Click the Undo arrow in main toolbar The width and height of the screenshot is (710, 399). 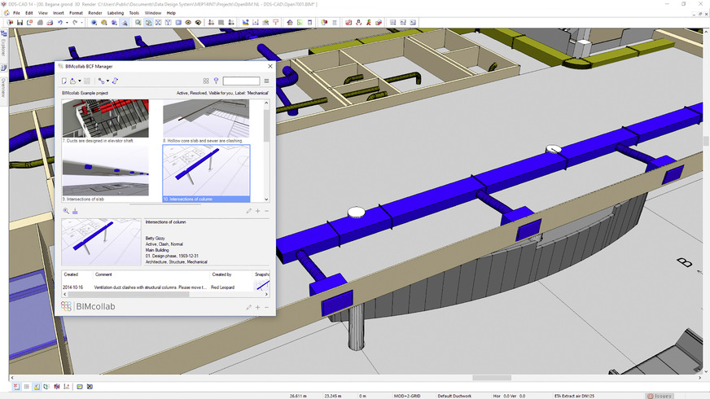pyautogui.click(x=59, y=23)
